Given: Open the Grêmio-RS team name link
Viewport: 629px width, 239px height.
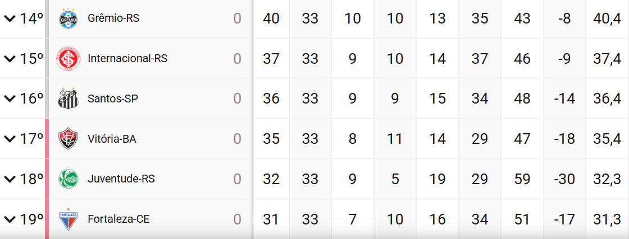Looking at the screenshot, I should pos(113,18).
